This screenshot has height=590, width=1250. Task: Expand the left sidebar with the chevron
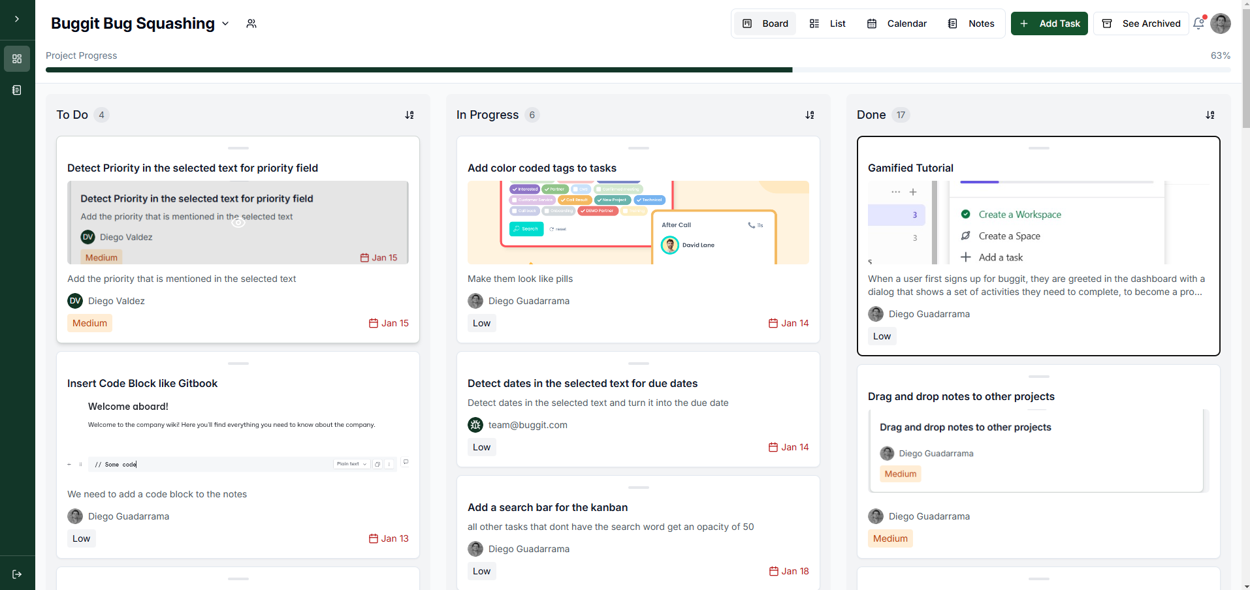coord(17,19)
